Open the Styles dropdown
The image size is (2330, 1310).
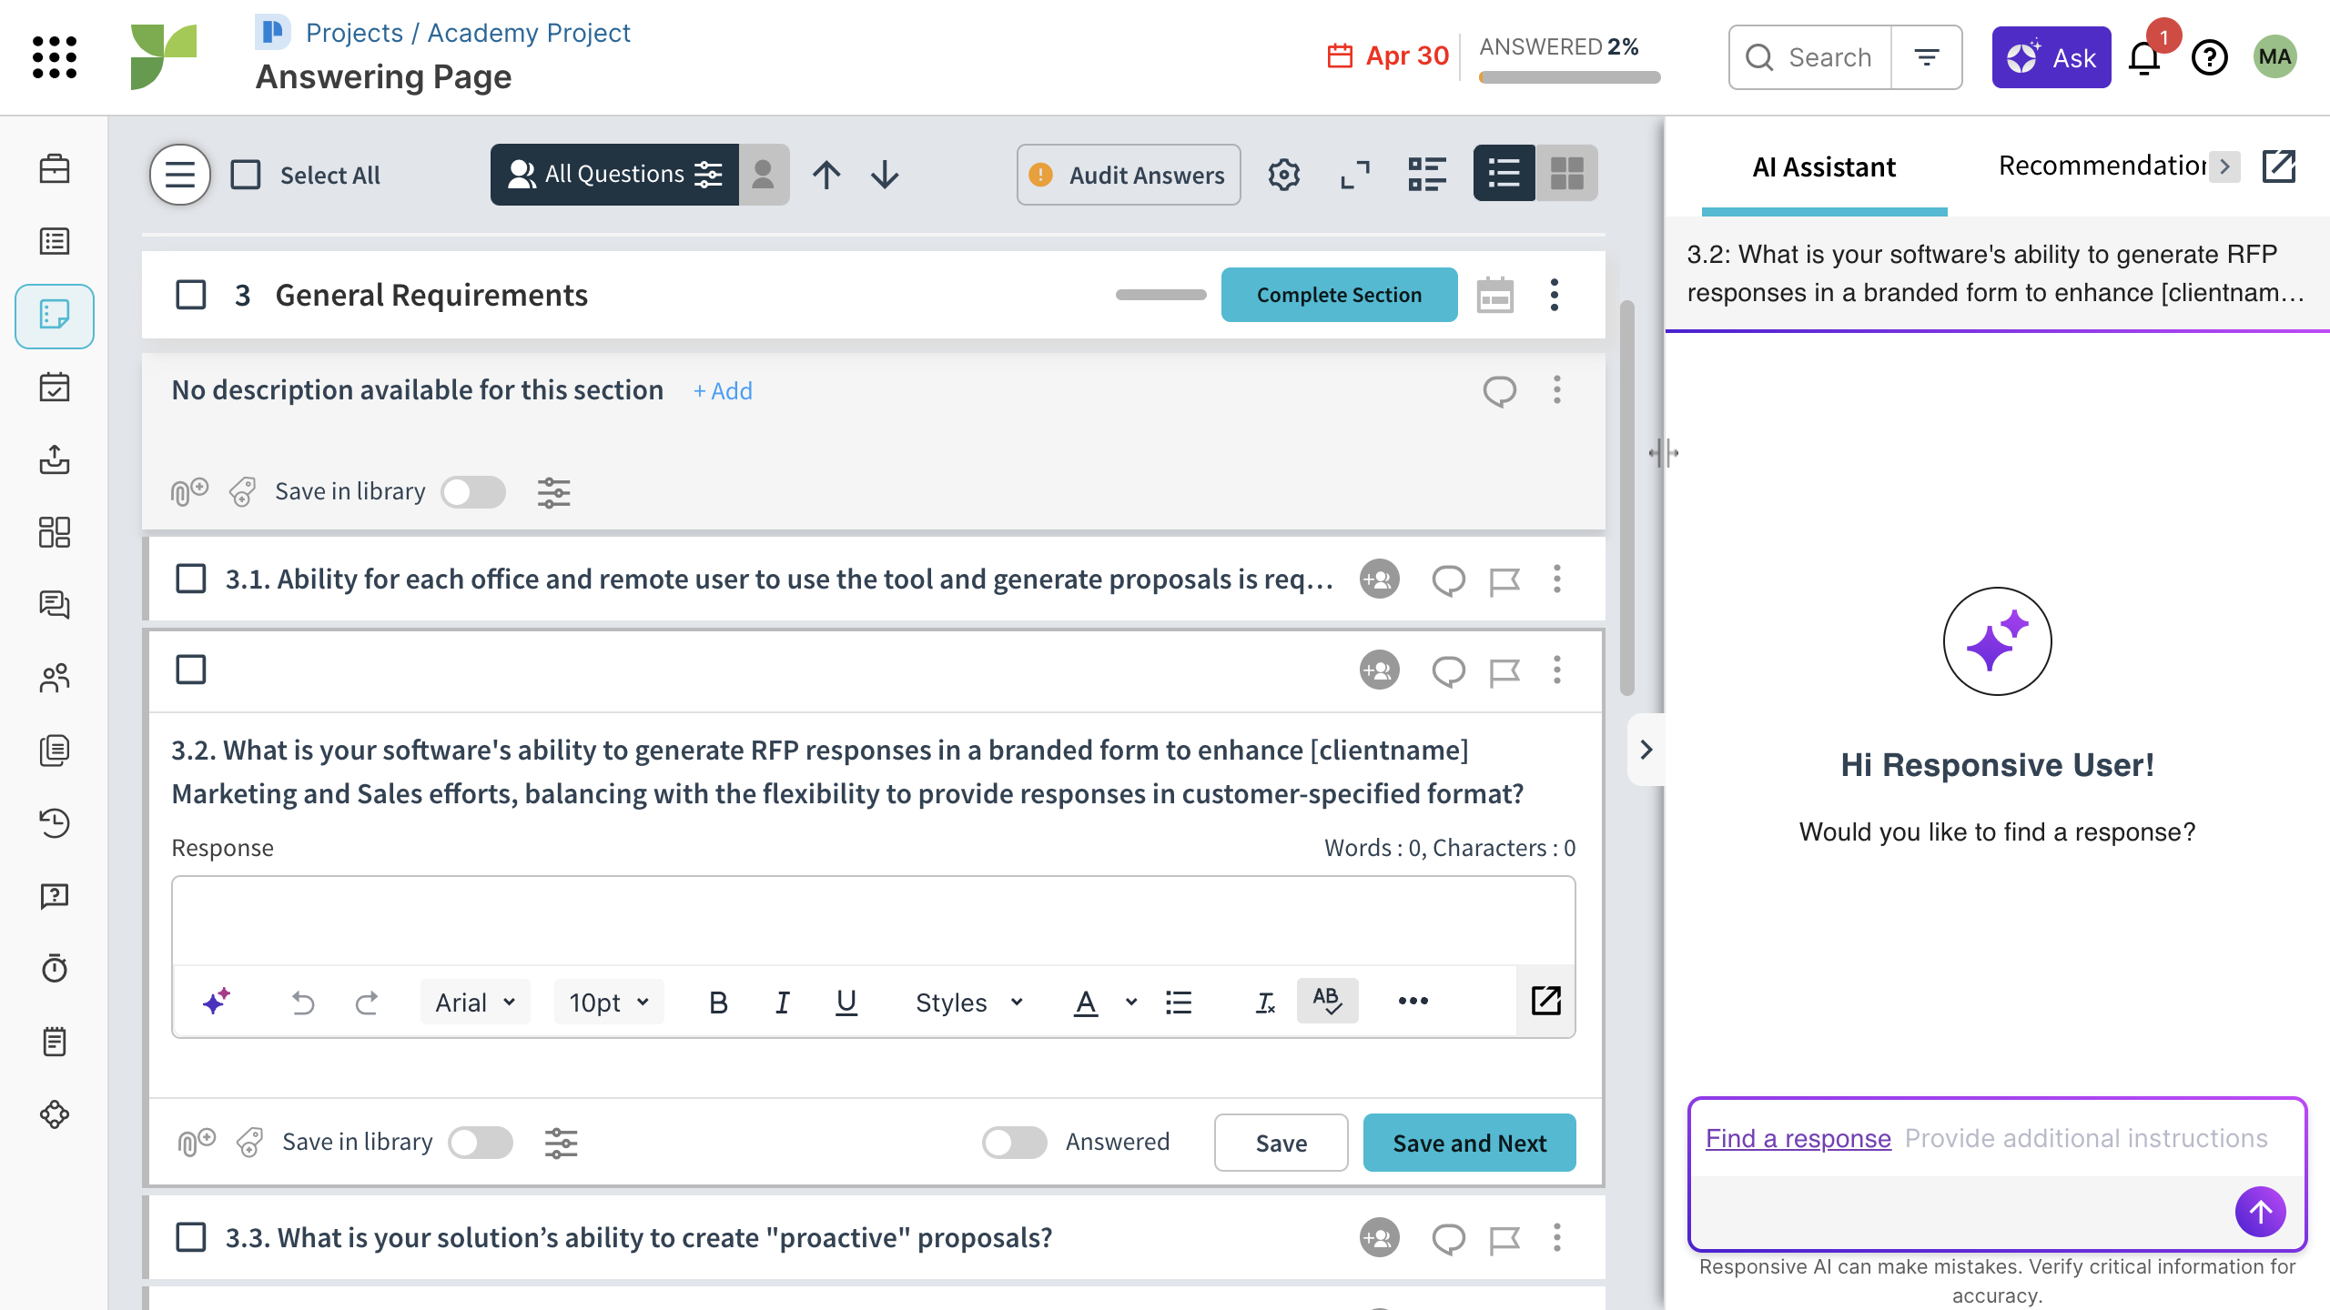pyautogui.click(x=968, y=1003)
